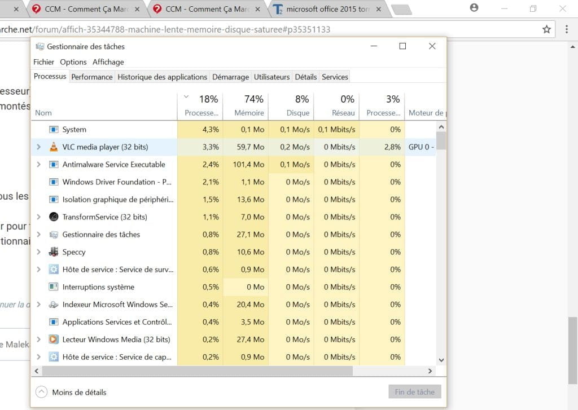578x410 pixels.
Task: Switch to the Services tab
Action: pyautogui.click(x=335, y=77)
